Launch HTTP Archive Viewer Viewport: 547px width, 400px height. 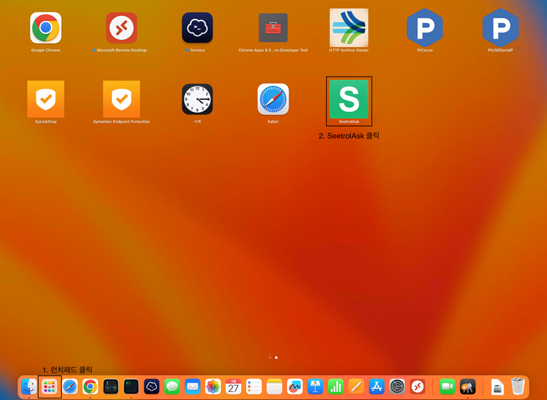point(348,28)
